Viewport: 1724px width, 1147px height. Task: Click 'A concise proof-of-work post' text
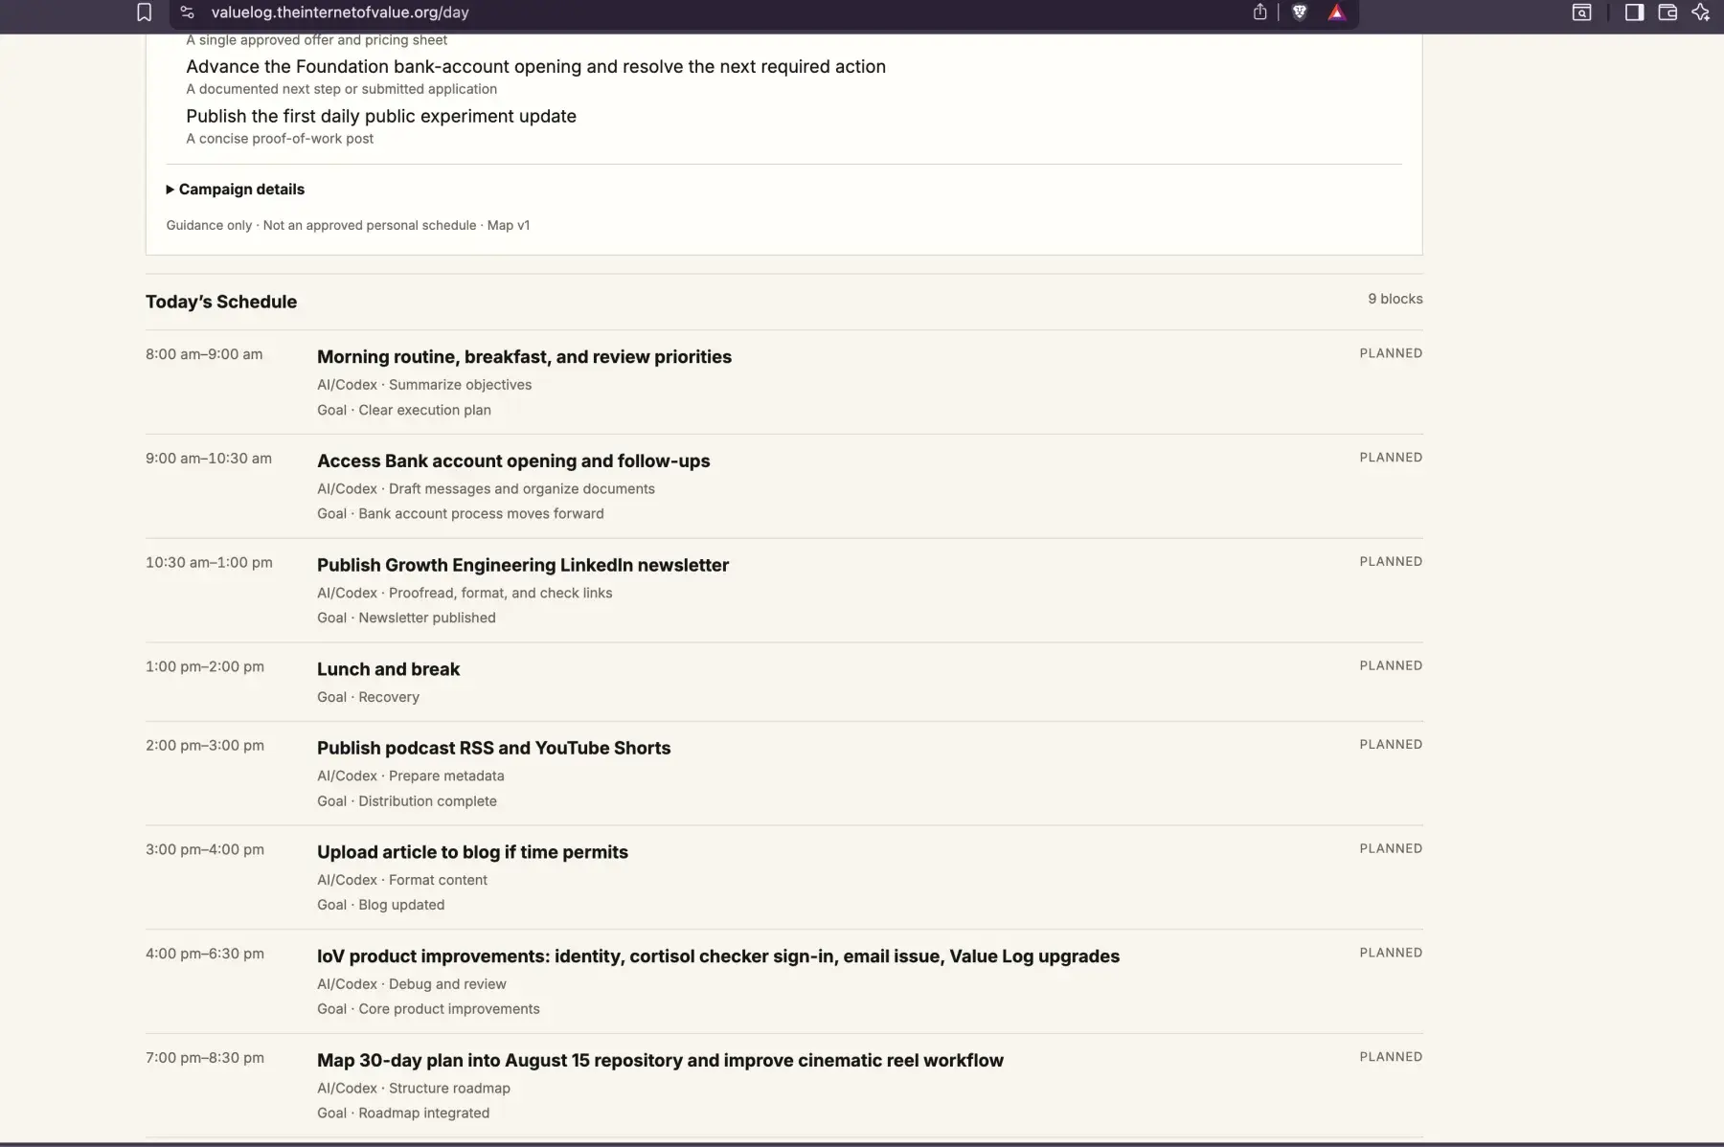point(280,139)
